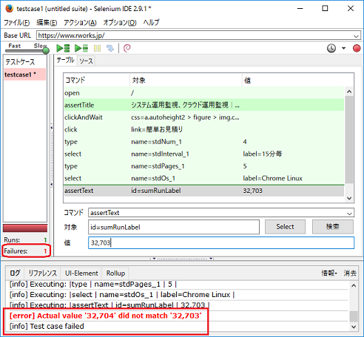Screen dimensions: 364x337
Task: Open the 編集(E) menu
Action: tap(47, 23)
